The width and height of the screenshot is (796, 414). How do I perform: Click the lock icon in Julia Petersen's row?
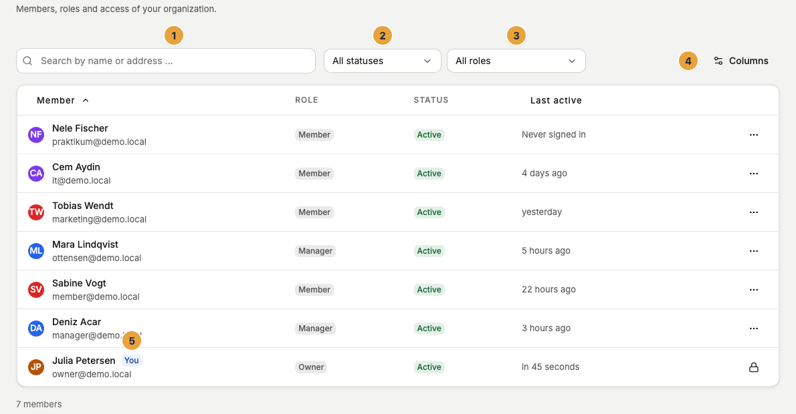pos(753,367)
